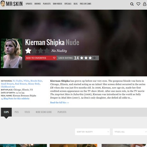The image size is (147, 147).
Task: Open the user account icon
Action: [144, 4]
